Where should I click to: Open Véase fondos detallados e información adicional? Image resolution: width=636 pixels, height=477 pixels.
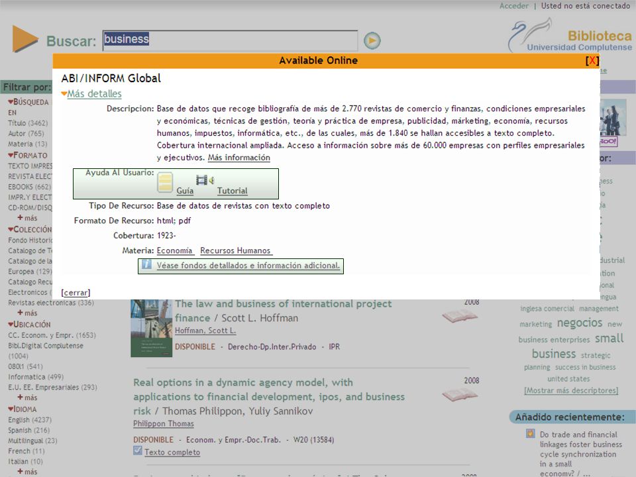pos(248,266)
